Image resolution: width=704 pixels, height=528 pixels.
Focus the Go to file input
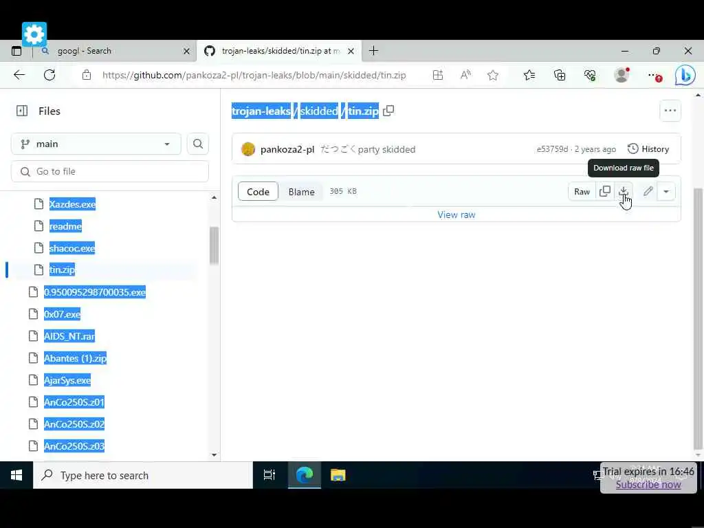[x=110, y=171]
